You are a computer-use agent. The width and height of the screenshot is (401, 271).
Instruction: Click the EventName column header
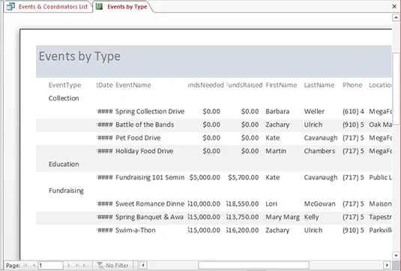[133, 85]
